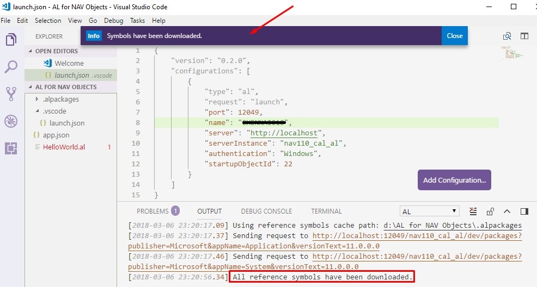Open the AL output channel dropdown
Image resolution: width=537 pixels, height=287 pixels.
[429, 211]
